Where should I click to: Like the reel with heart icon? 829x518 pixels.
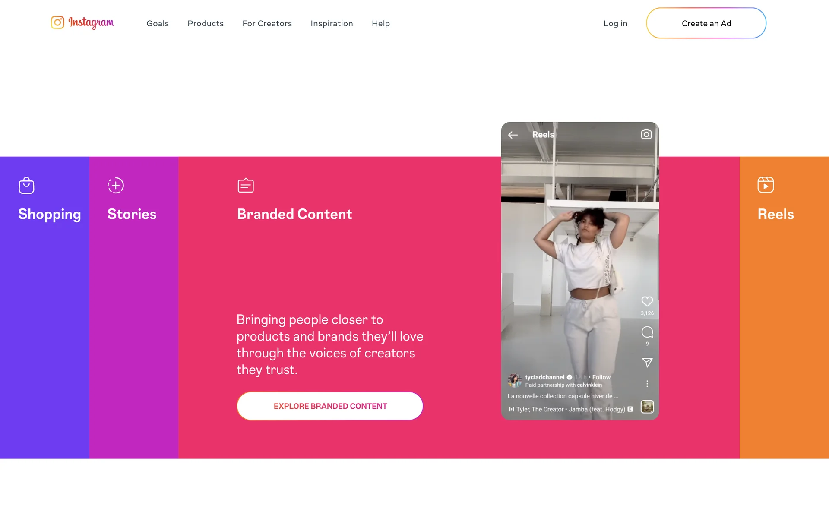point(647,301)
